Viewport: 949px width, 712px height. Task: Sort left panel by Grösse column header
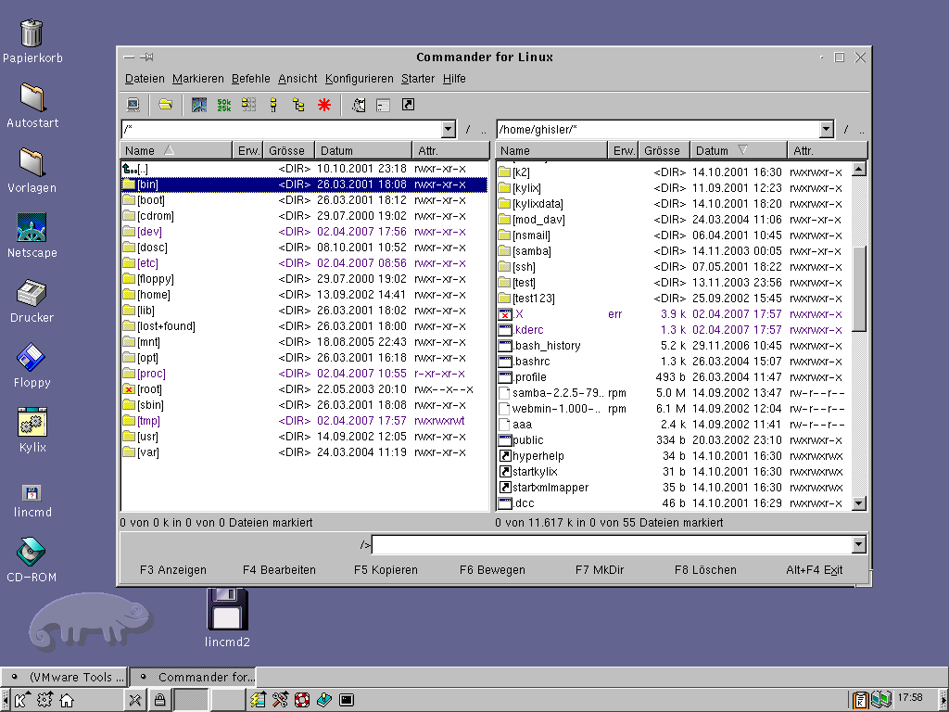click(x=289, y=150)
